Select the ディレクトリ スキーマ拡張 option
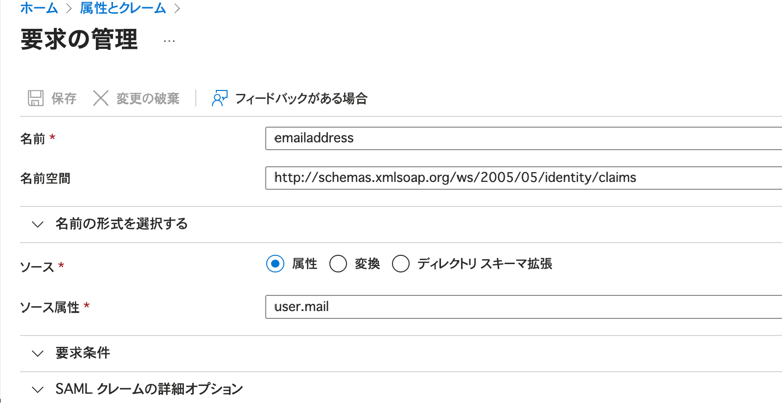 point(401,264)
